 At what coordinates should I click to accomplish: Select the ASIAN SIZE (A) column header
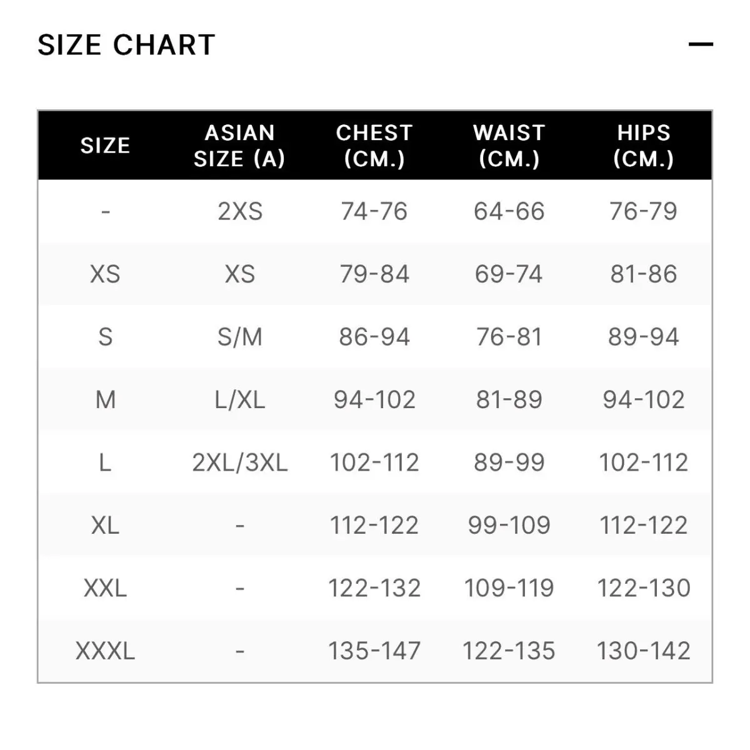point(239,146)
